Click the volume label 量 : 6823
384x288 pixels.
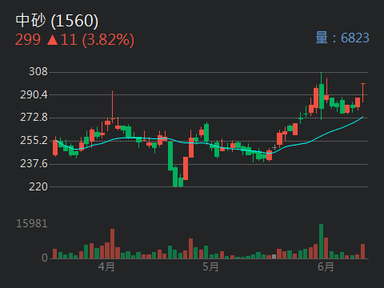[342, 38]
